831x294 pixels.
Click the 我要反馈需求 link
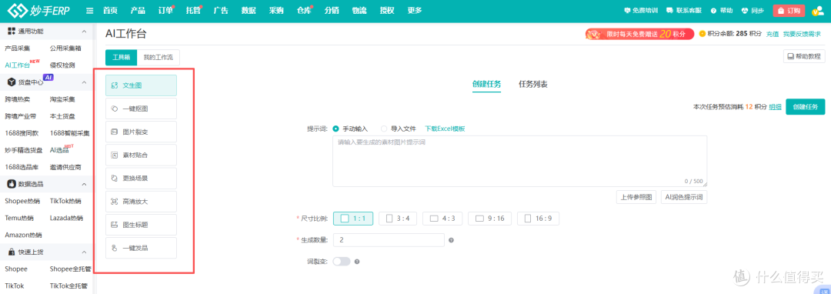802,34
